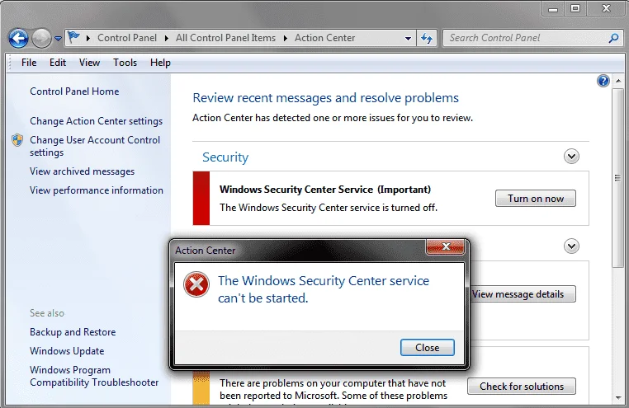Image resolution: width=629 pixels, height=408 pixels.
Task: Click 'See also' label in sidebar
Action: (46, 313)
